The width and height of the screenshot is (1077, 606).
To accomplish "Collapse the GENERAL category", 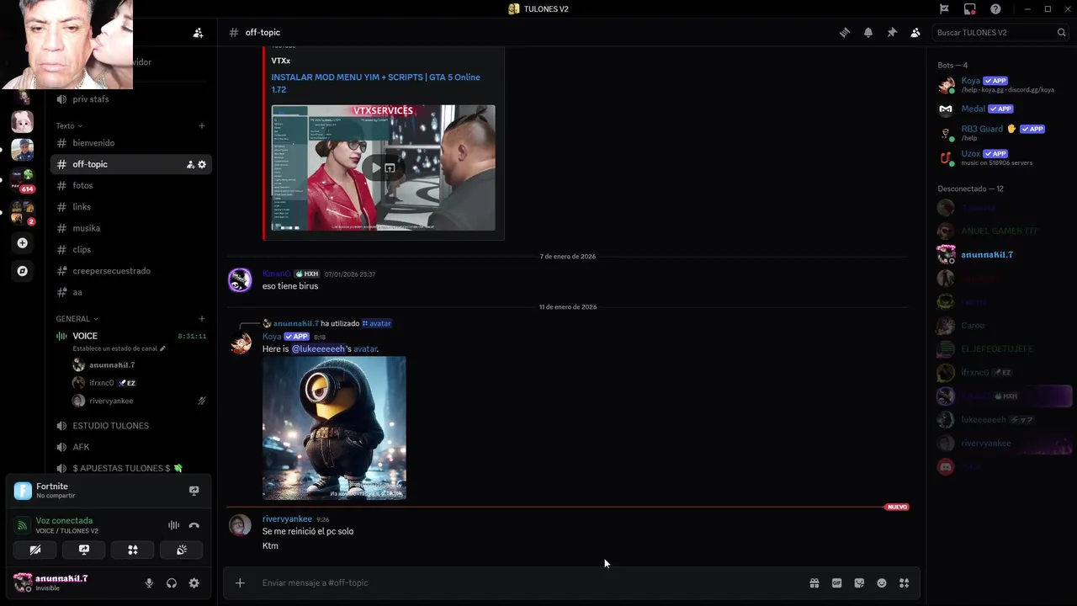I will (77, 319).
